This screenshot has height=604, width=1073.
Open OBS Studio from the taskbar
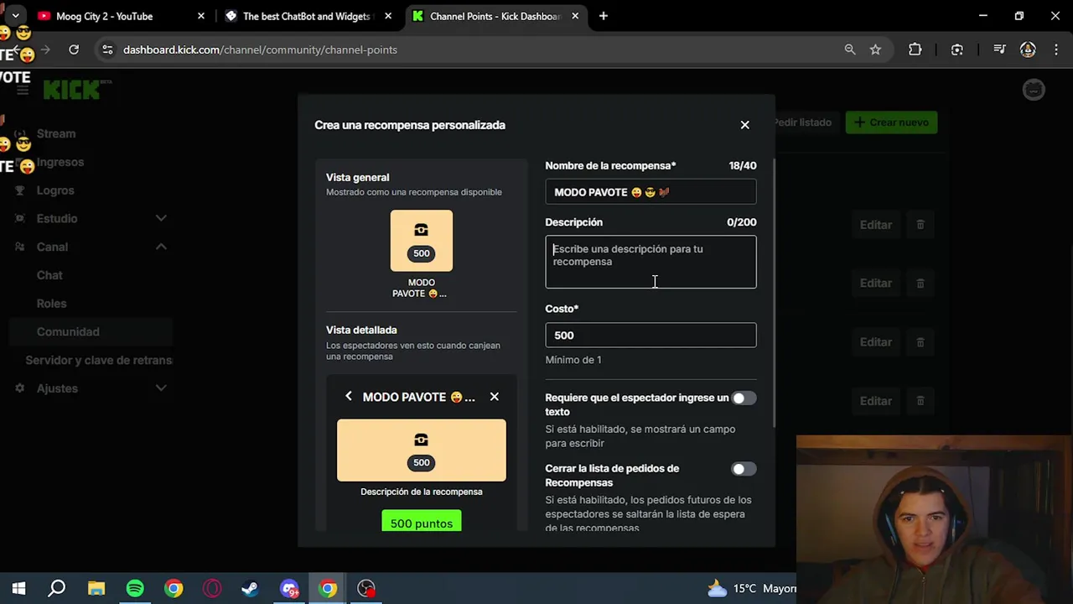click(366, 588)
